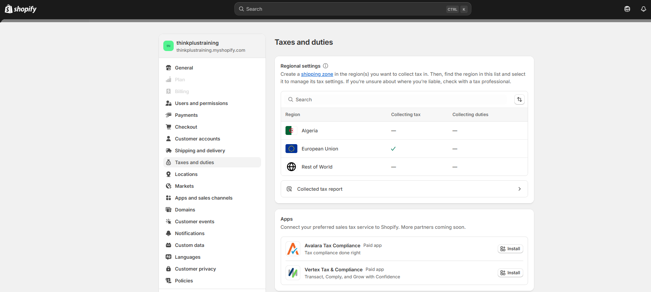Click the Custom data icon
This screenshot has width=651, height=292.
(168, 245)
